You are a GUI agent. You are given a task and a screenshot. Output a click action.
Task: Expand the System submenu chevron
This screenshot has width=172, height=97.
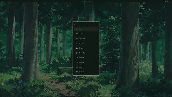(96, 72)
